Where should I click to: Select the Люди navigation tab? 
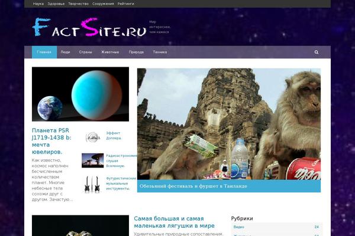pyautogui.click(x=65, y=52)
